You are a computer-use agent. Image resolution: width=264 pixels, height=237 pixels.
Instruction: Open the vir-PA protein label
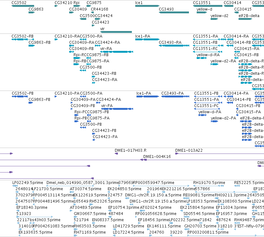107,106
